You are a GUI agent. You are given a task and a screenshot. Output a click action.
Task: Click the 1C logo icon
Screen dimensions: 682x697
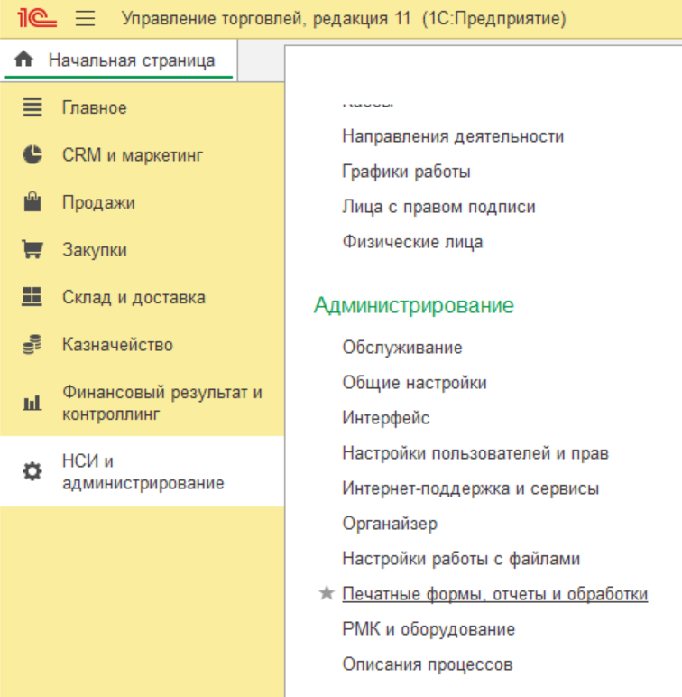tap(37, 18)
